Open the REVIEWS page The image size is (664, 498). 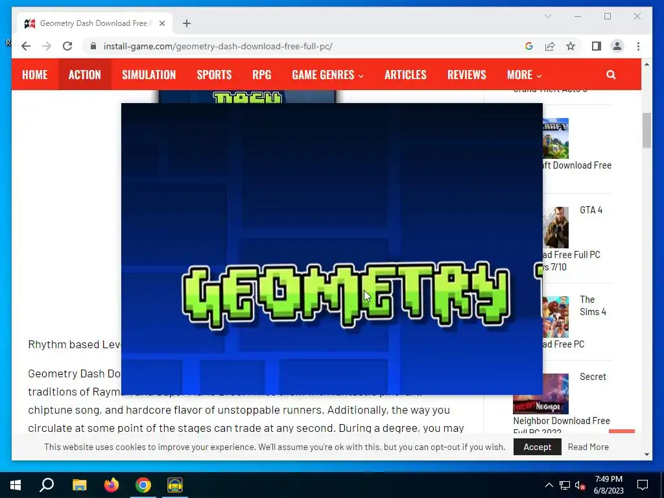point(467,75)
